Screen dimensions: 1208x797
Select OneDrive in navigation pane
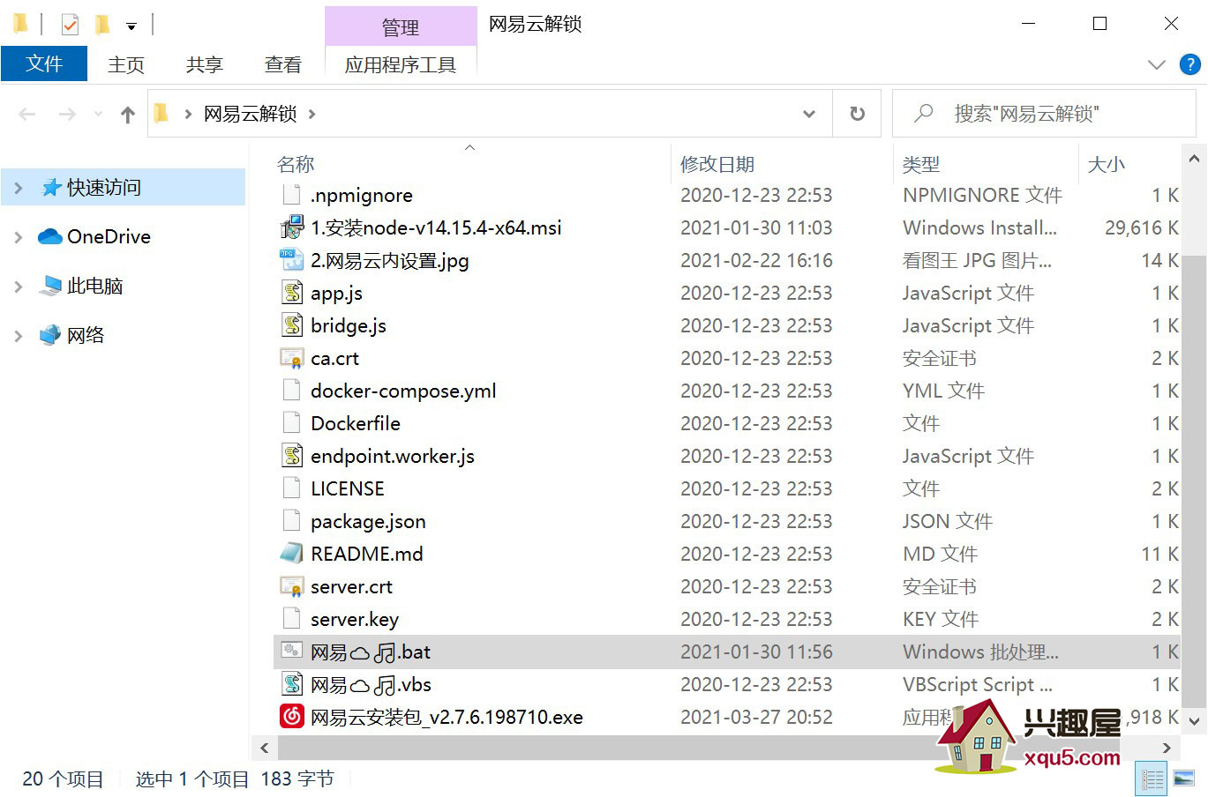(x=109, y=237)
